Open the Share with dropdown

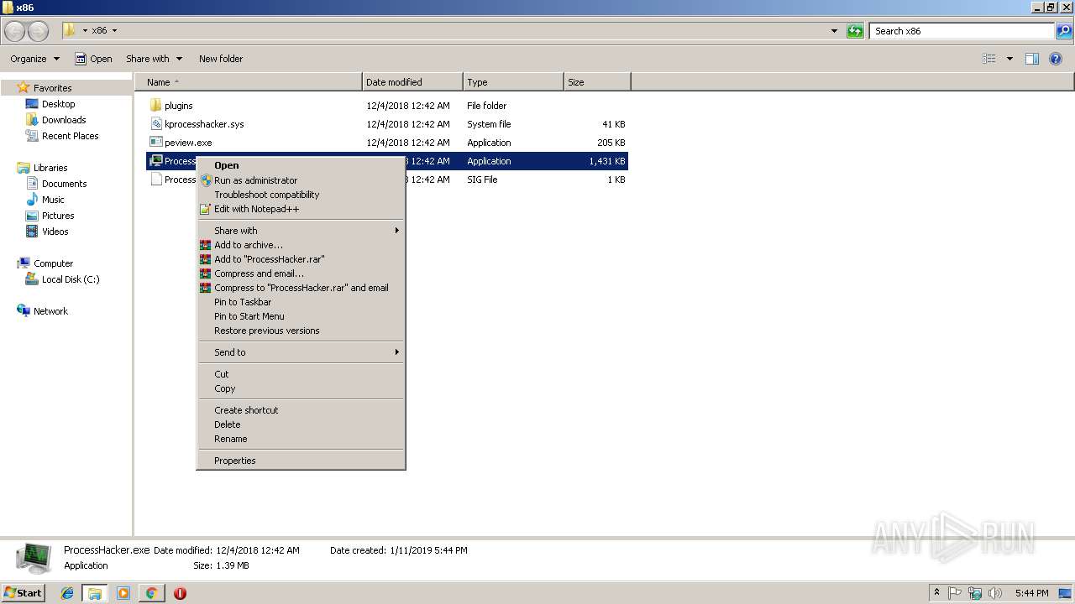[x=154, y=59]
